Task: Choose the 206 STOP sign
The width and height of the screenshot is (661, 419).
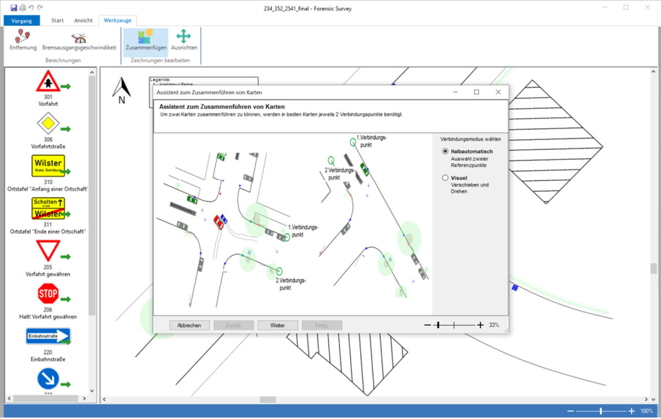Action: 48,294
